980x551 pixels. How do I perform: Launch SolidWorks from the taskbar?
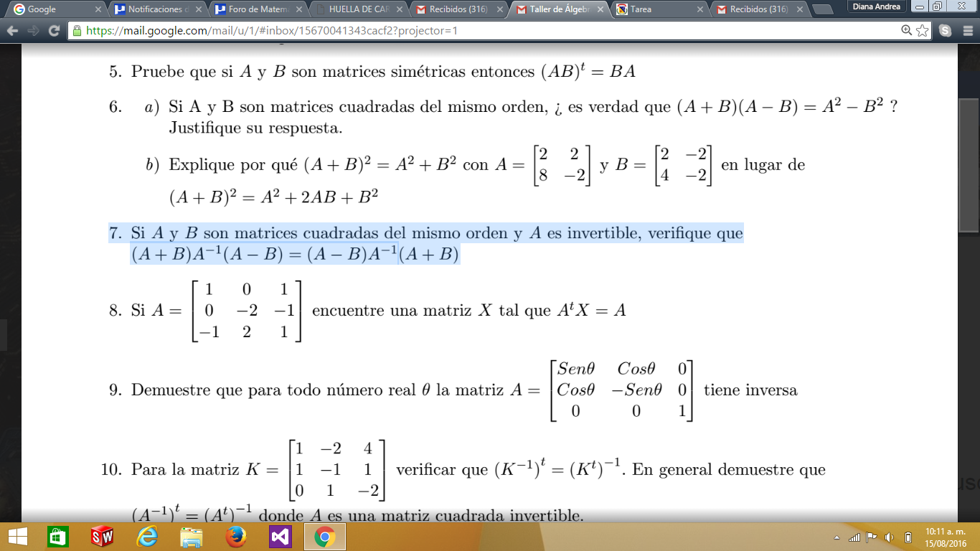103,537
